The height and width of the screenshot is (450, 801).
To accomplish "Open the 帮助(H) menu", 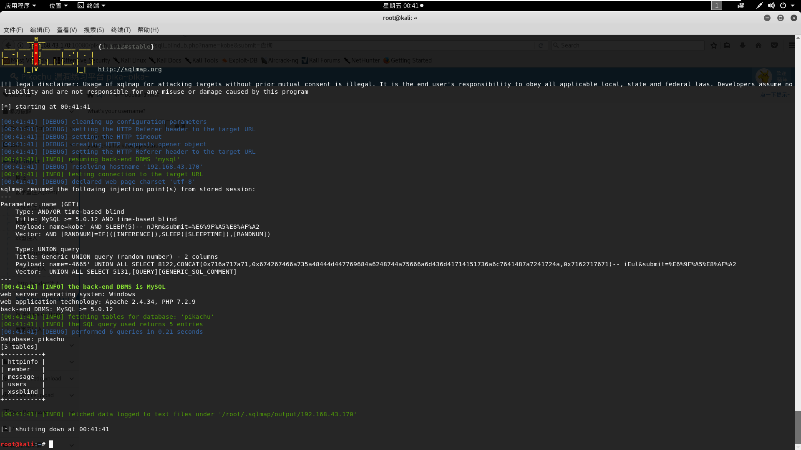I will [x=148, y=30].
